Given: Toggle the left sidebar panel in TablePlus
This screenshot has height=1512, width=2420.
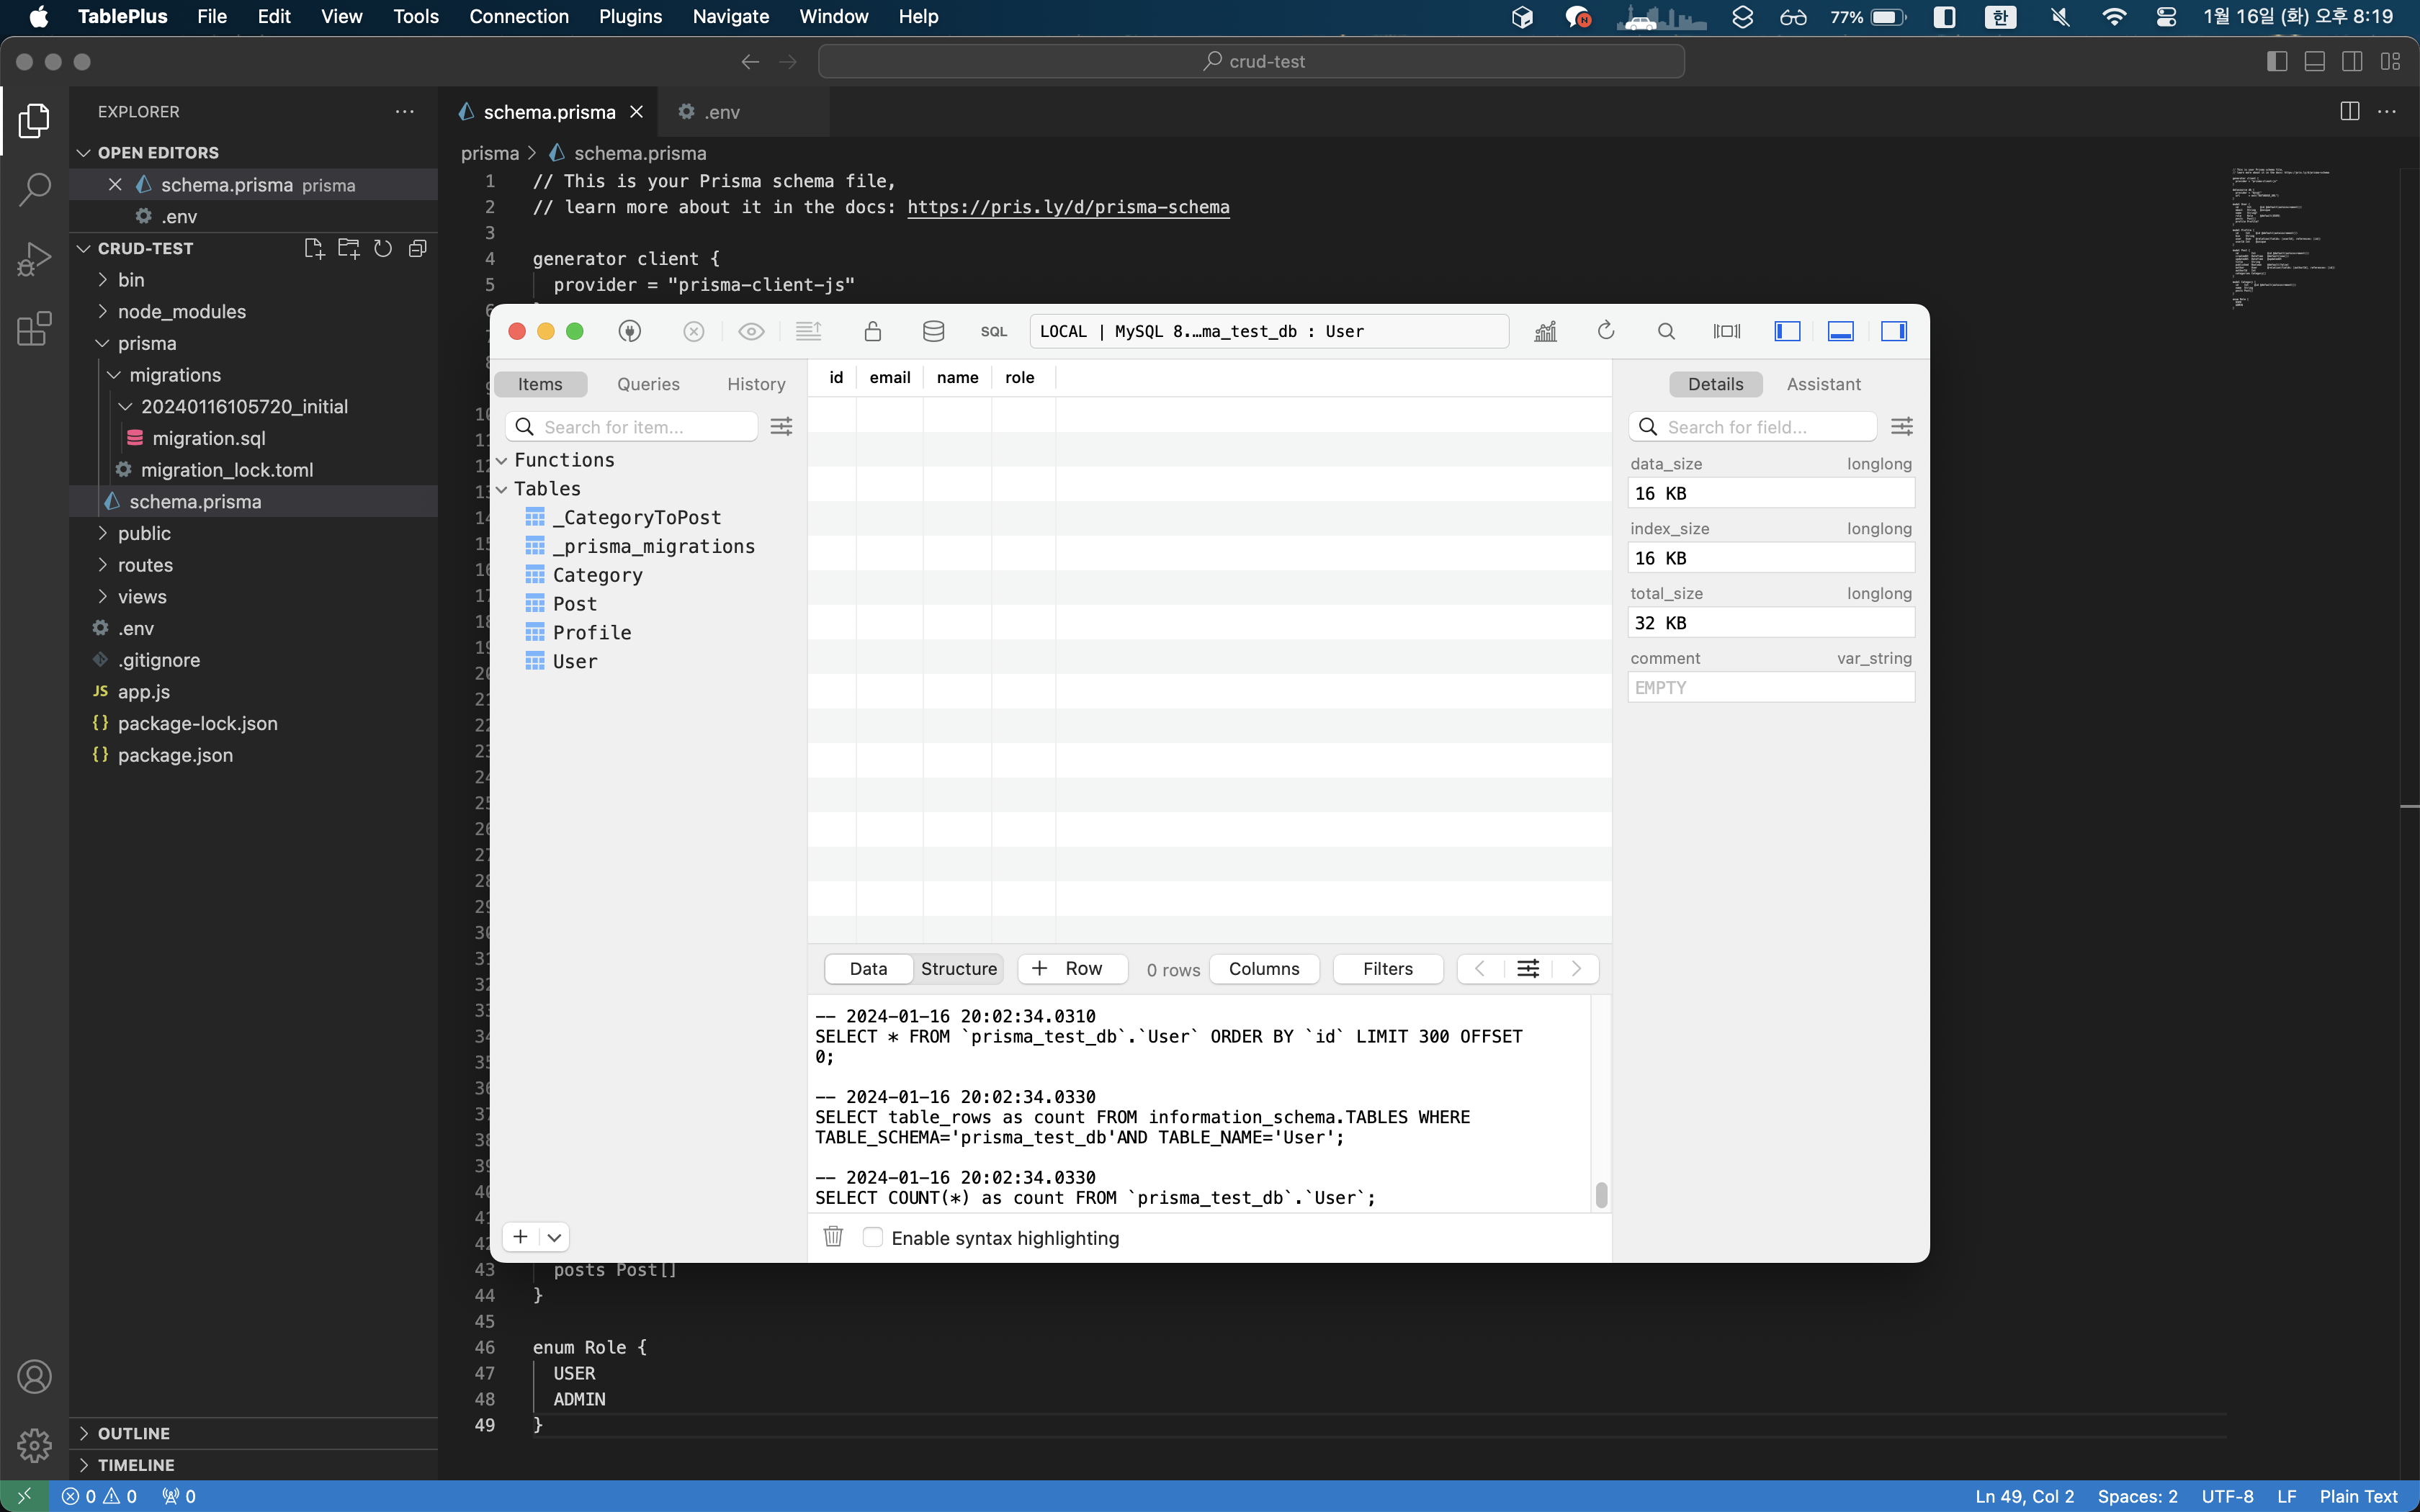Looking at the screenshot, I should (x=1787, y=331).
